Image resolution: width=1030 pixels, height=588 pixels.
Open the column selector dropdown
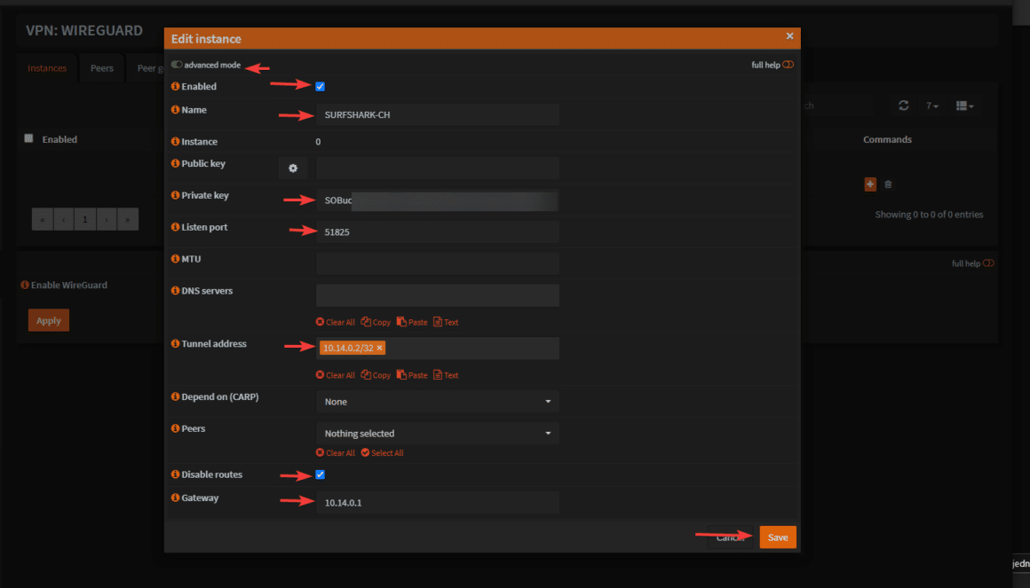[x=964, y=106]
